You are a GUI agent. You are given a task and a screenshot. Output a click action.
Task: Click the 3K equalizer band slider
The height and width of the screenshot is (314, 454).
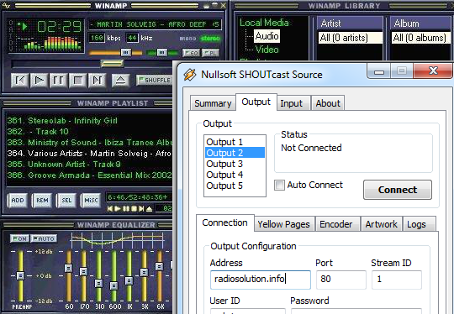tap(145, 276)
